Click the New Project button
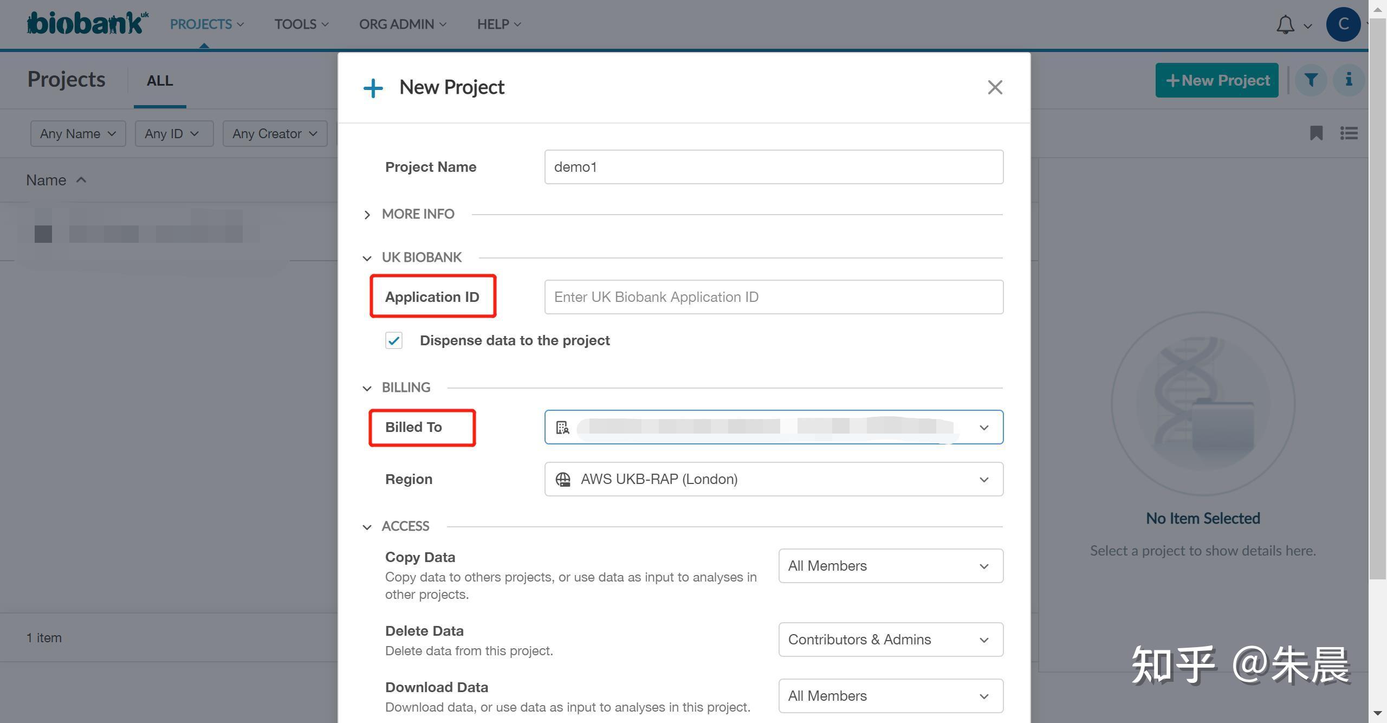 pyautogui.click(x=1216, y=80)
